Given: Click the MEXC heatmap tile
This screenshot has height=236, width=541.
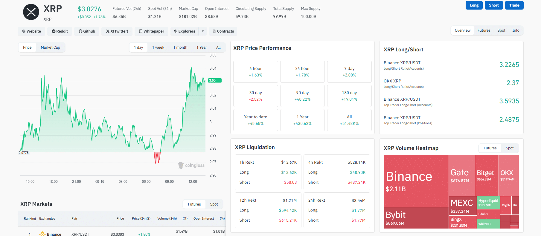Looking at the screenshot, I should [x=463, y=206].
